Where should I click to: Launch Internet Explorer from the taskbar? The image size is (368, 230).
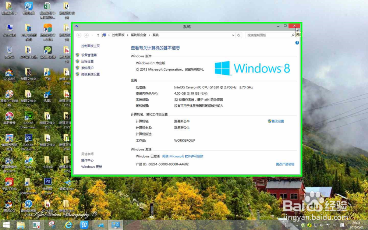tap(68, 224)
